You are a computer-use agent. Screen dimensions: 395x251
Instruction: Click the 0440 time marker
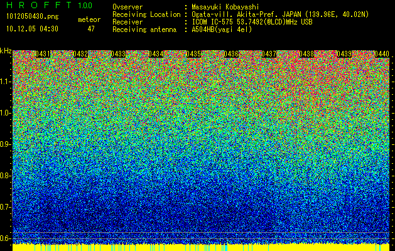[x=382, y=54]
